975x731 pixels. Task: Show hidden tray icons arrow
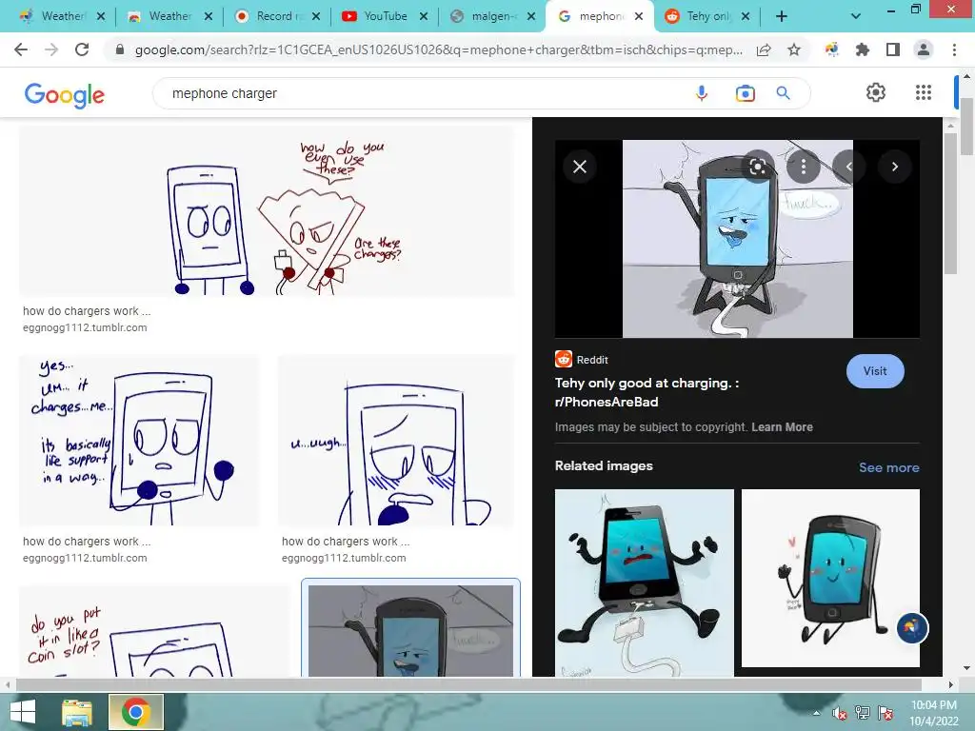816,713
